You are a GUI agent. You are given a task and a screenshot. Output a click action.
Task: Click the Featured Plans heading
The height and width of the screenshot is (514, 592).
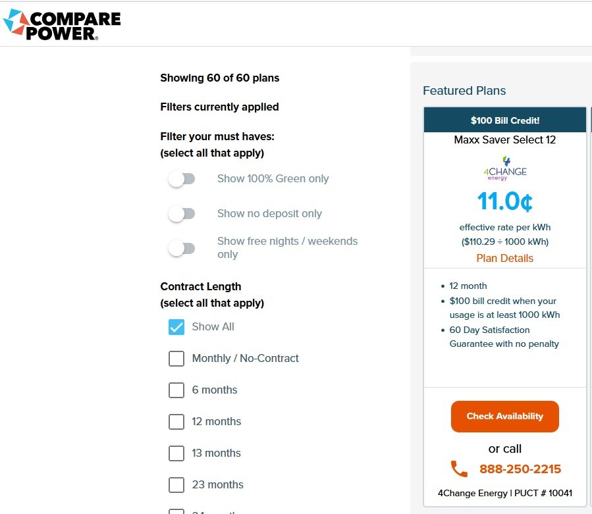(x=464, y=91)
